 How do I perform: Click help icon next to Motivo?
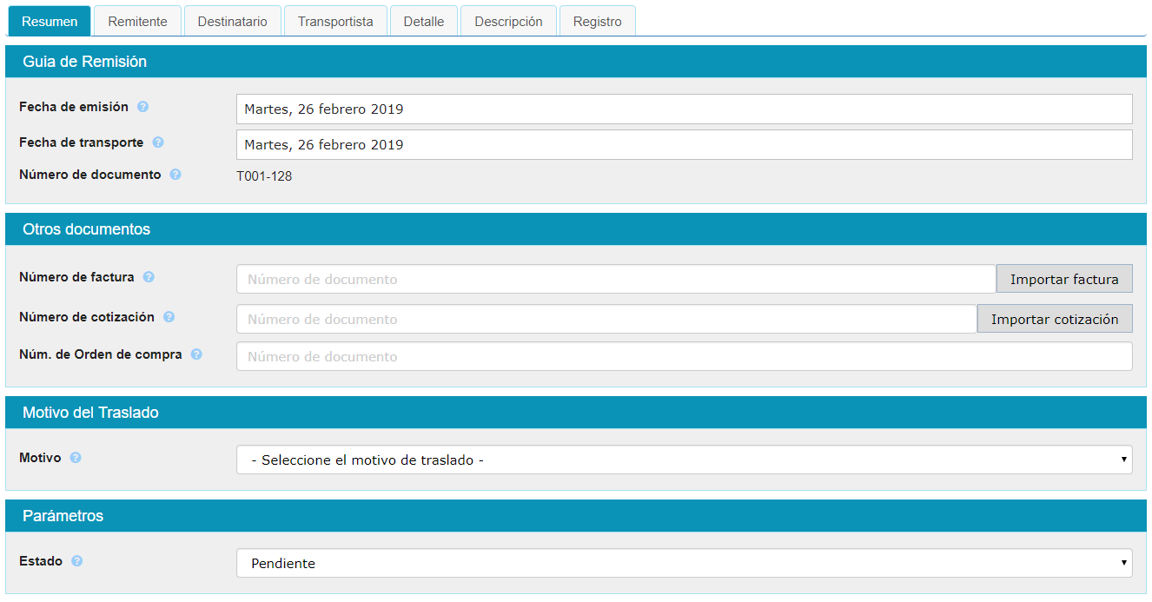coord(76,458)
